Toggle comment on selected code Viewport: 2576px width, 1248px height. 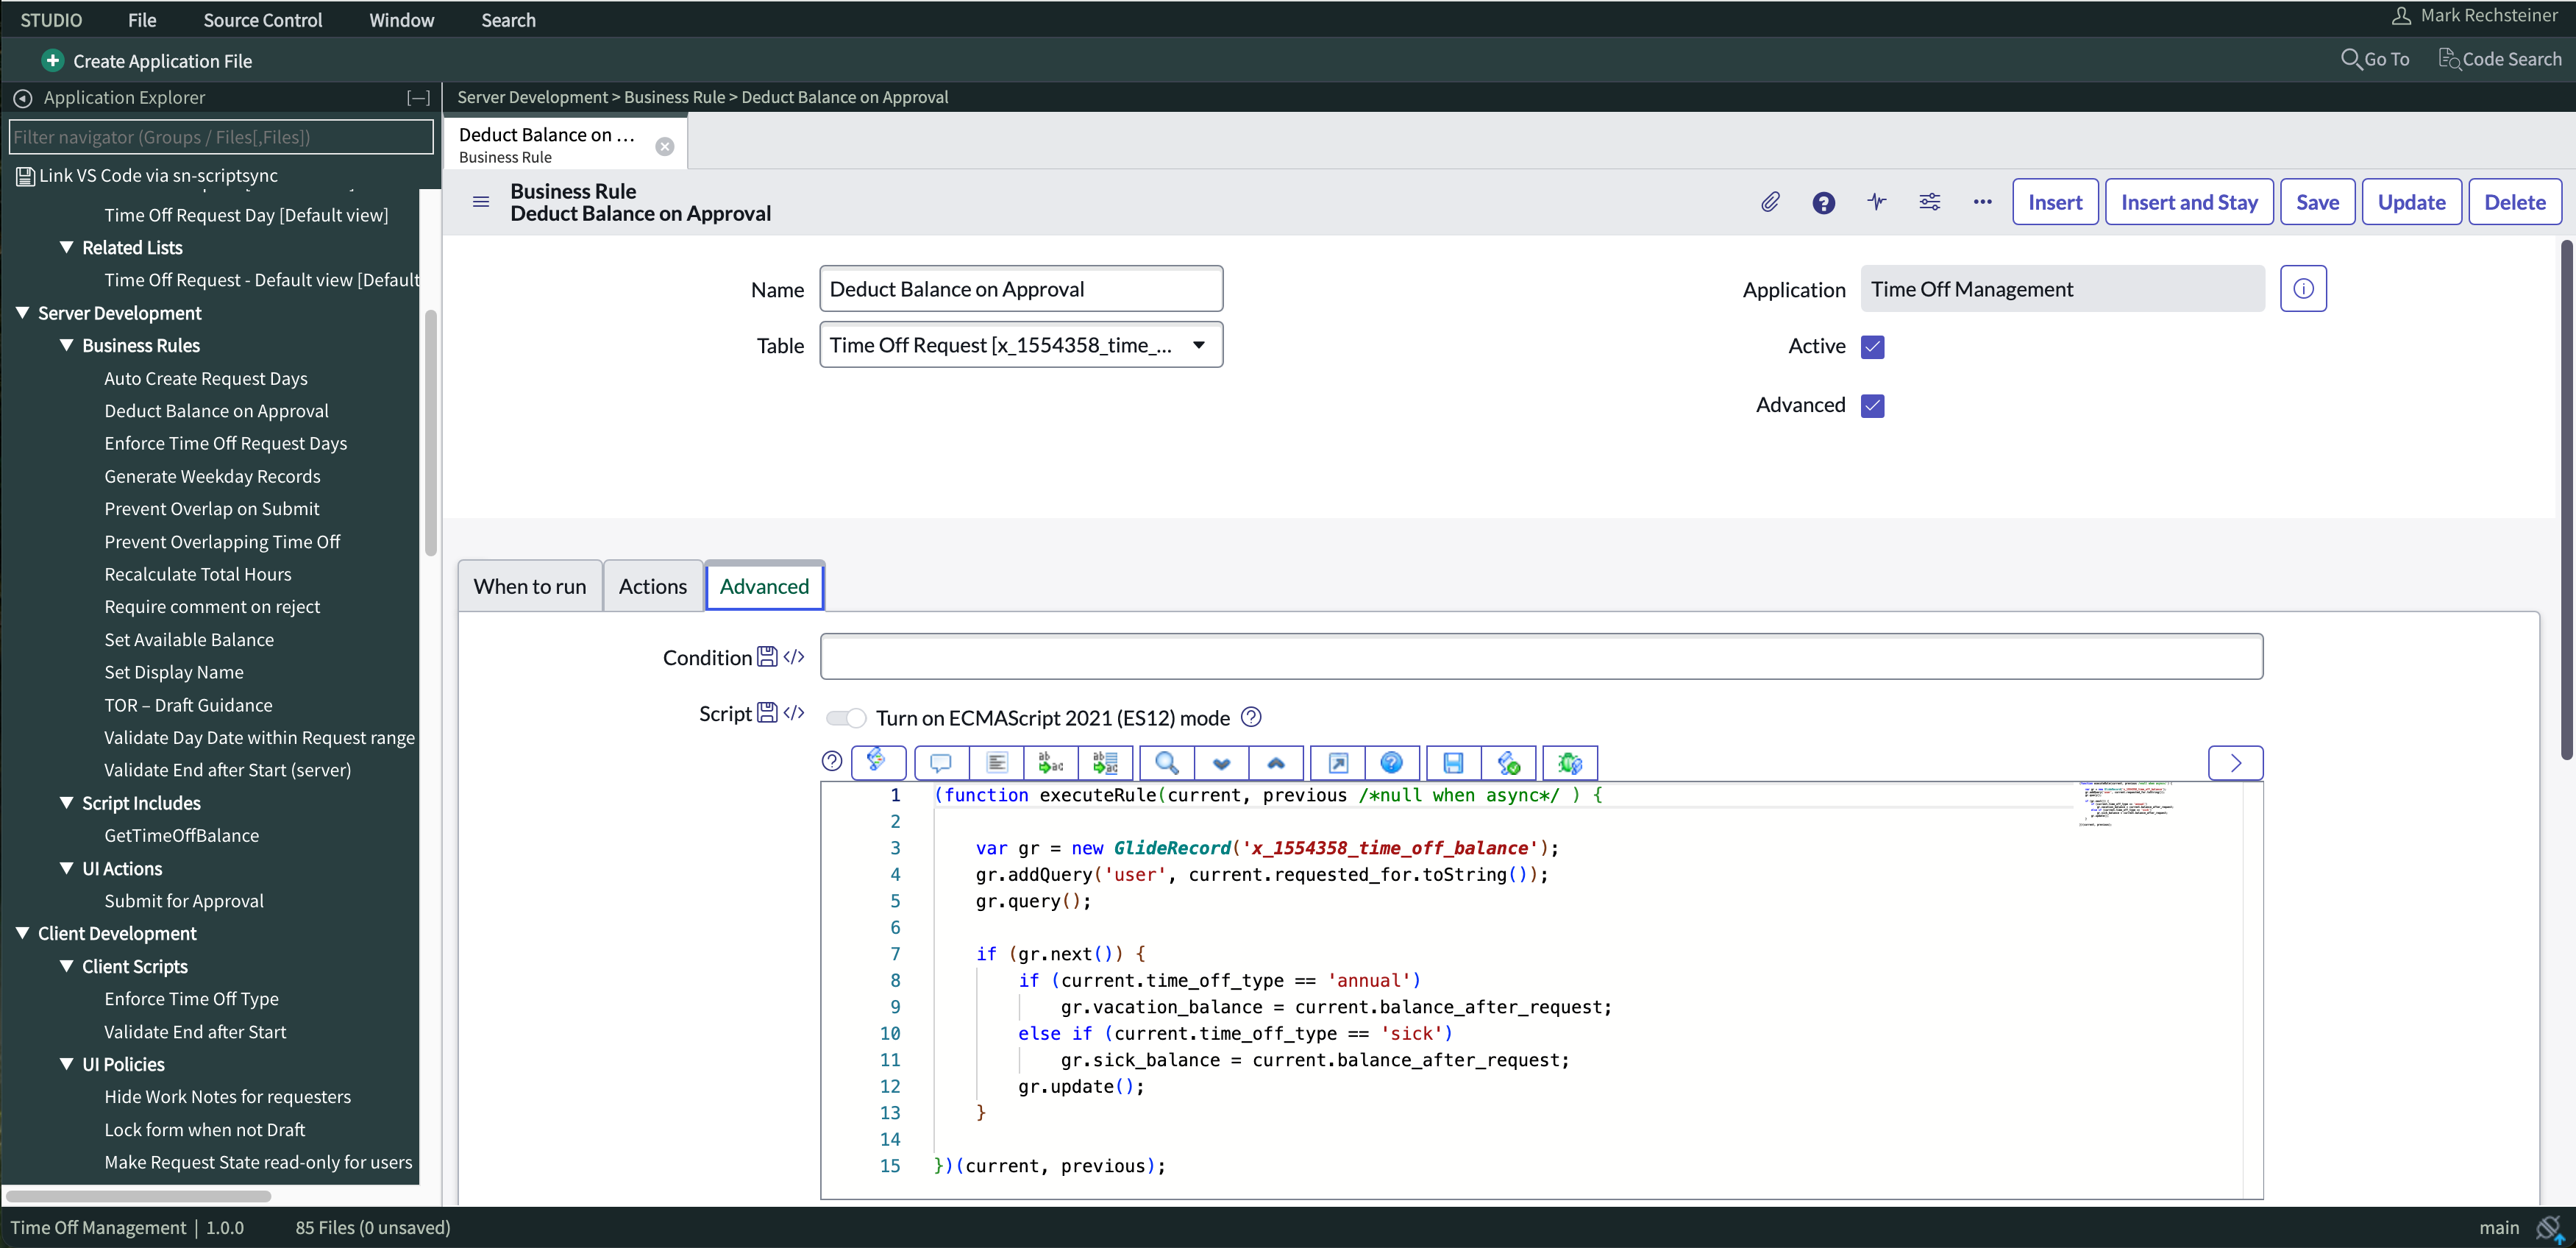pyautogui.click(x=940, y=763)
